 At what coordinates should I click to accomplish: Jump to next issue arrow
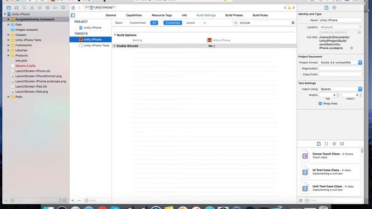[x=294, y=8]
